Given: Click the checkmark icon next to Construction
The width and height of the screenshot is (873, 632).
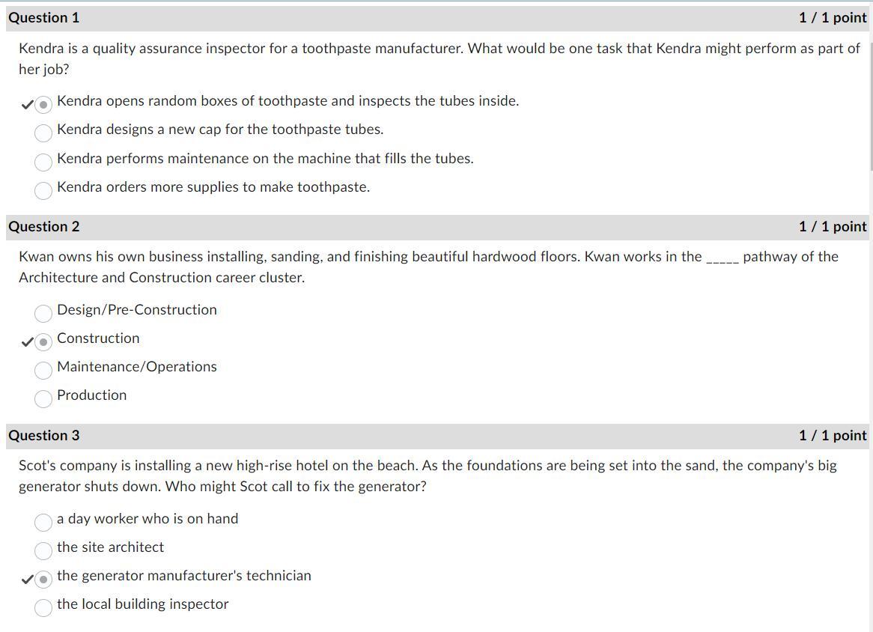Looking at the screenshot, I should click(x=27, y=342).
